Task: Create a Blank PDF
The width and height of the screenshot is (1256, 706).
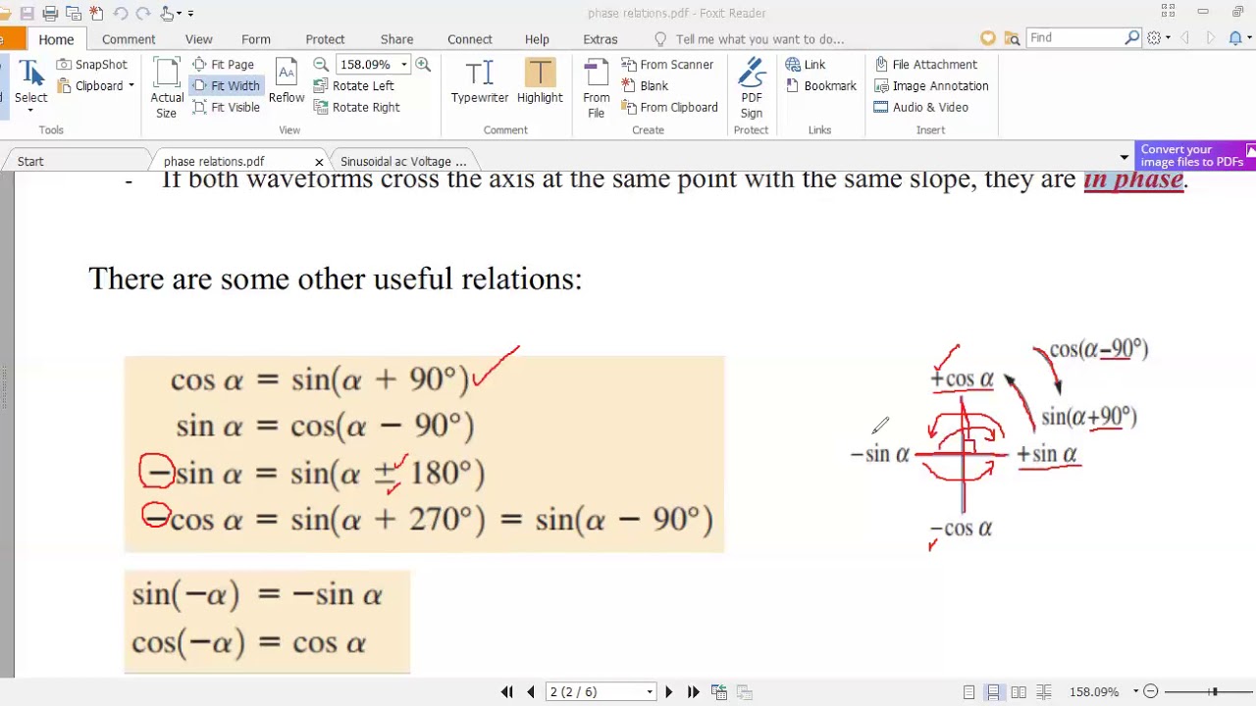Action: coord(645,86)
